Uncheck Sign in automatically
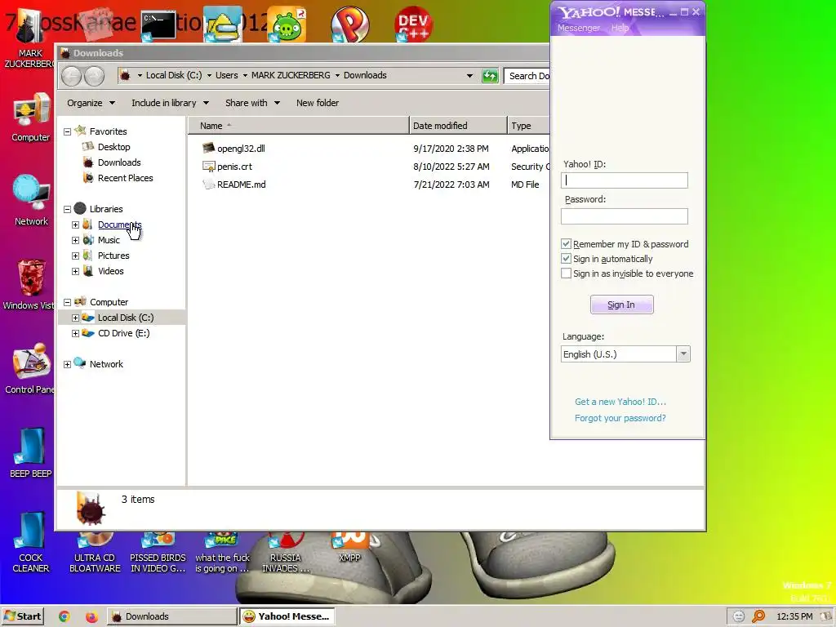The height and width of the screenshot is (627, 836). [x=567, y=259]
